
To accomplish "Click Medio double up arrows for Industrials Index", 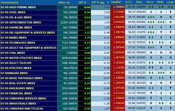I will (161, 103).
